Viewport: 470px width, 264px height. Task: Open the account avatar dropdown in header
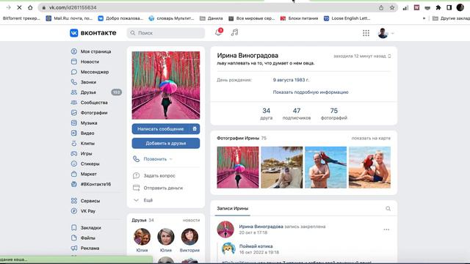pyautogui.click(x=386, y=33)
